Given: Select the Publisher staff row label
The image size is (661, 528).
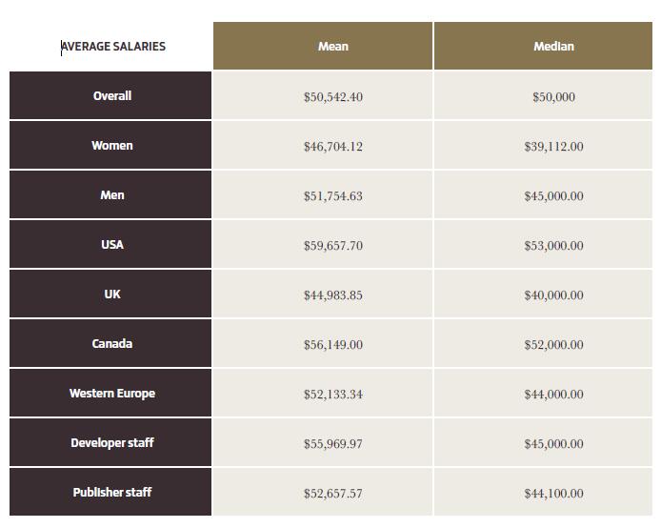Looking at the screenshot, I should (110, 492).
